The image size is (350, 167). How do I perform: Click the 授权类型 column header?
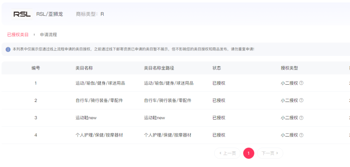tap(289, 68)
